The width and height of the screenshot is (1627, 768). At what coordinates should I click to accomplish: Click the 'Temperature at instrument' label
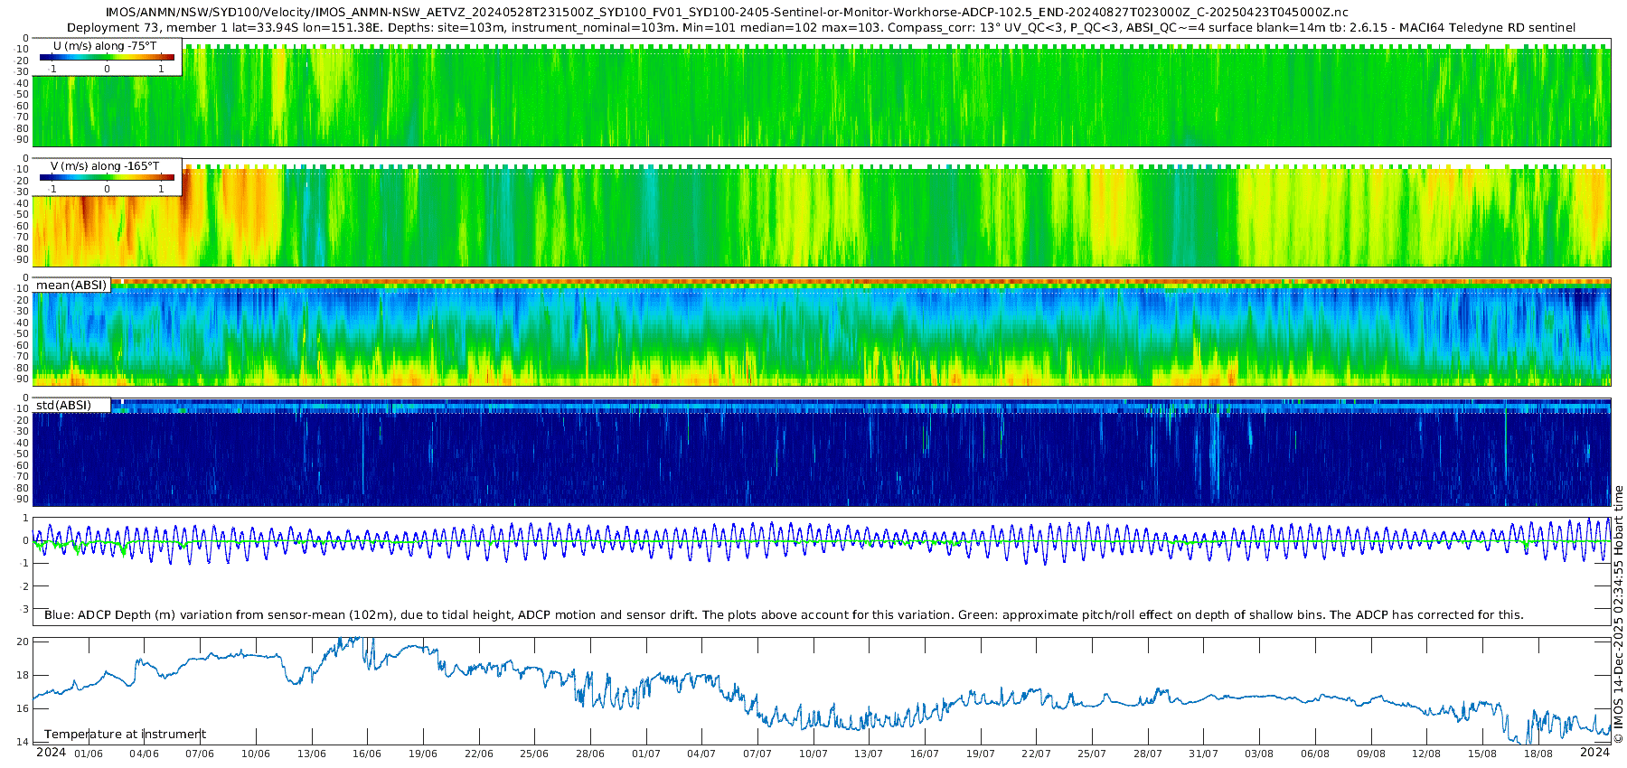tap(125, 735)
